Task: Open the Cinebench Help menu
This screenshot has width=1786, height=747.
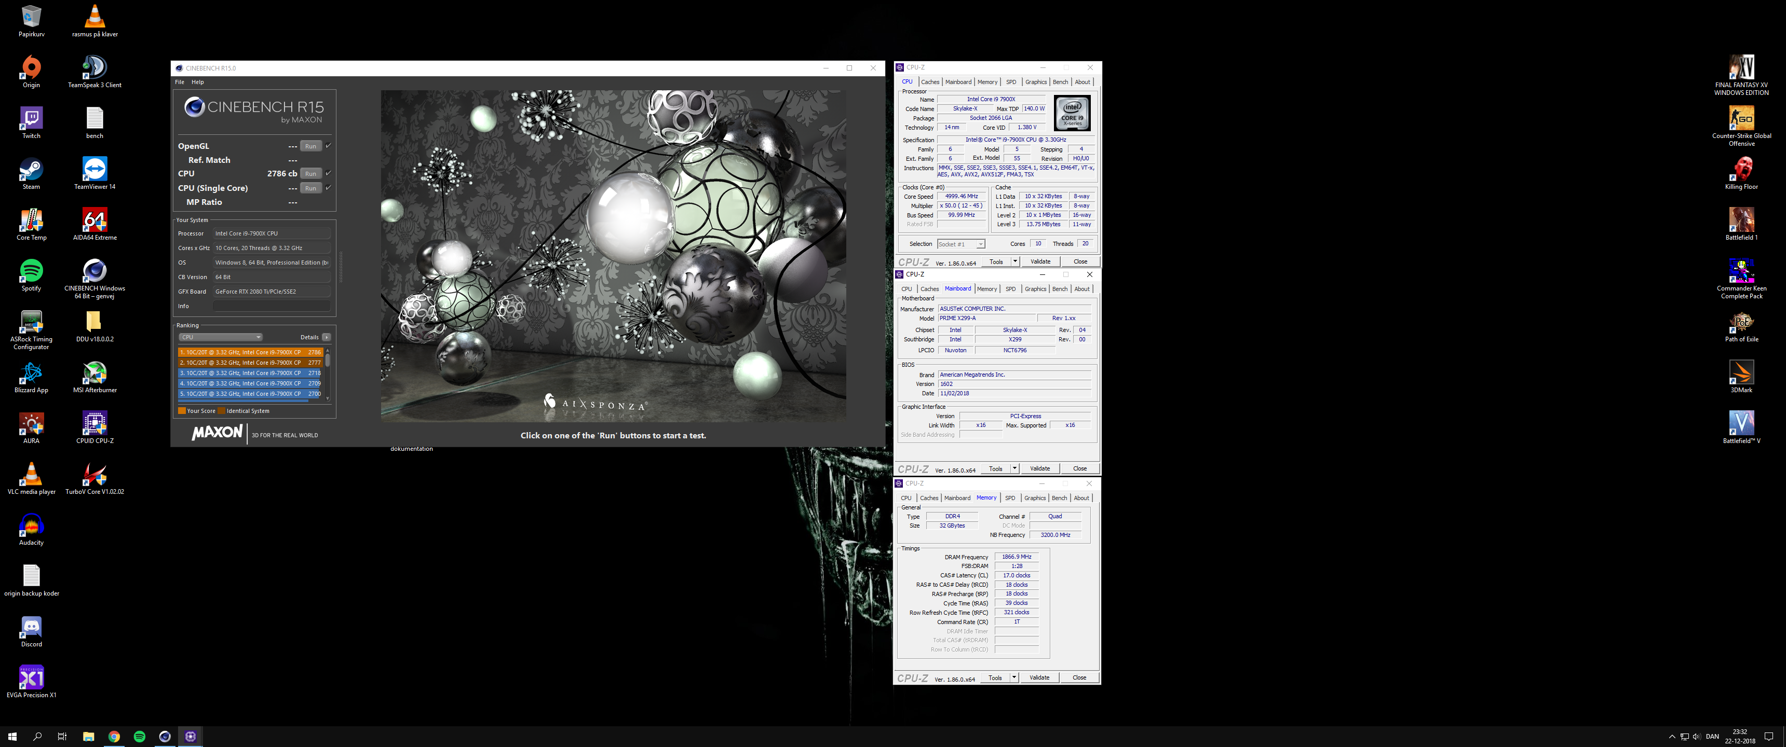Action: (198, 82)
